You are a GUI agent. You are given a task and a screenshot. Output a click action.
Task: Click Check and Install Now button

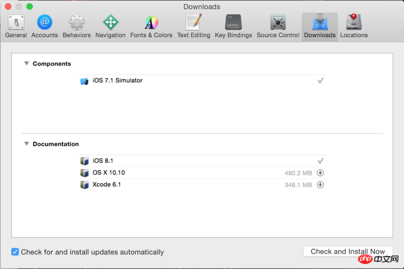[348, 251]
